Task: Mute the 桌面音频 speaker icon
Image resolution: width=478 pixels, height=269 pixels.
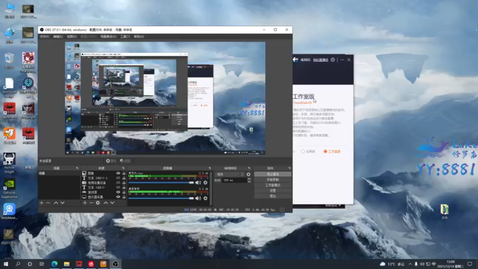Action: 198,198
